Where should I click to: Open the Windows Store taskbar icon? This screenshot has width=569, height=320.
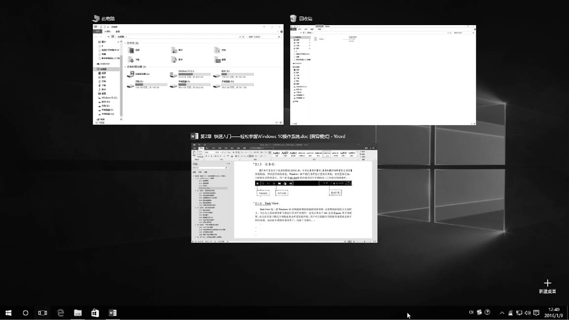[x=95, y=313]
